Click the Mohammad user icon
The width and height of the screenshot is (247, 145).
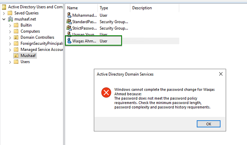coord(69,15)
